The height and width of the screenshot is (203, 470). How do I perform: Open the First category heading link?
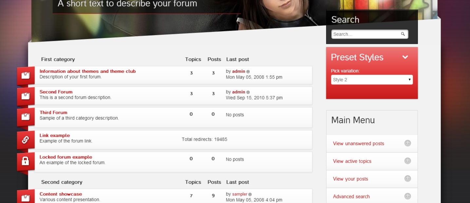(x=58, y=59)
